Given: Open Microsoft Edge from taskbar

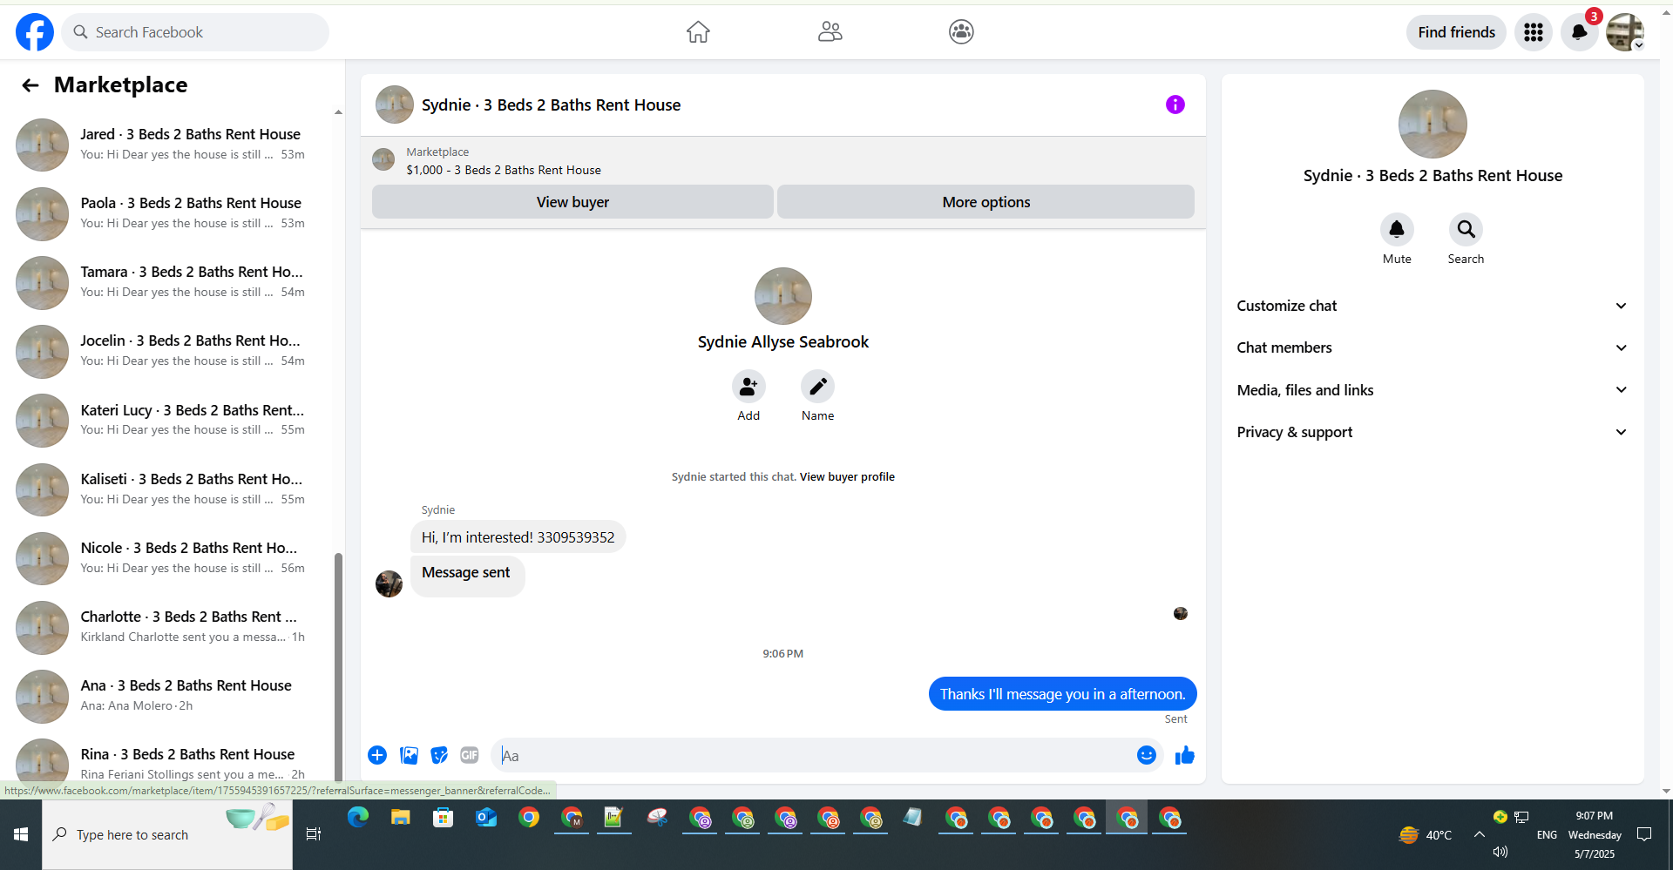Looking at the screenshot, I should point(358,818).
